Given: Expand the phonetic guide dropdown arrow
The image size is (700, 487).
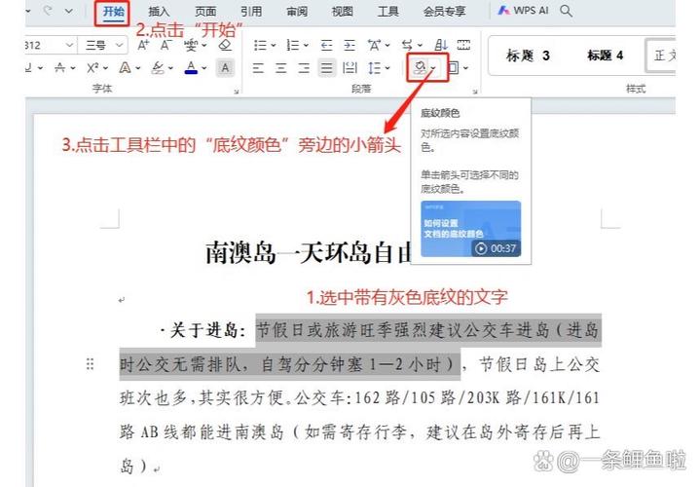Looking at the screenshot, I should (x=204, y=46).
